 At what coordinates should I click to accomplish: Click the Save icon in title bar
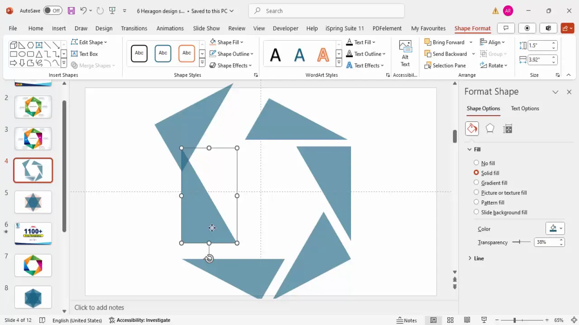pyautogui.click(x=71, y=10)
